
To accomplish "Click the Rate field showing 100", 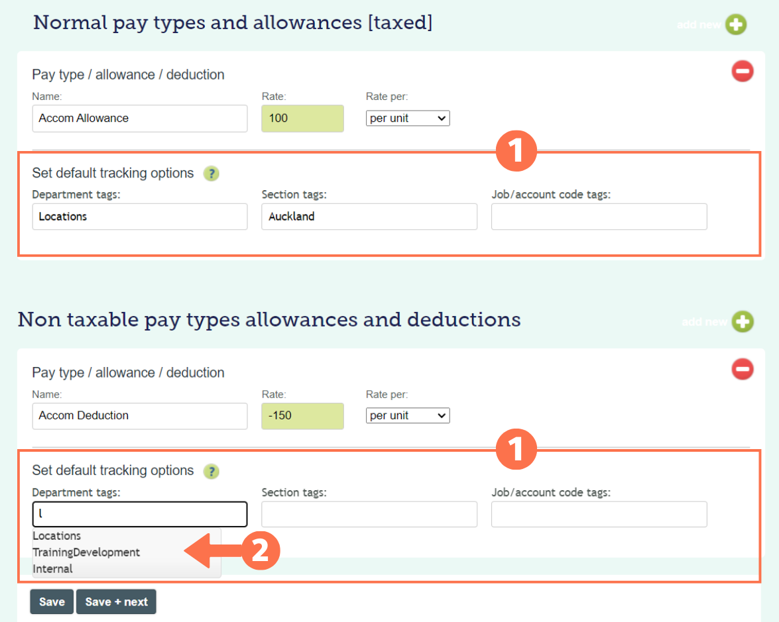I will (302, 118).
